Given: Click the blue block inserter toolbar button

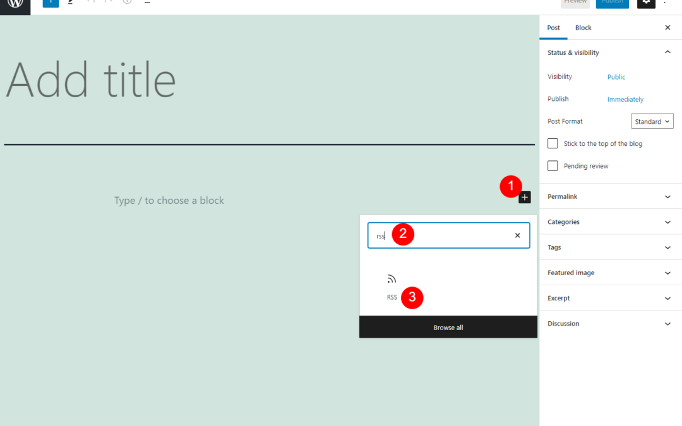Looking at the screenshot, I should tap(51, 3).
